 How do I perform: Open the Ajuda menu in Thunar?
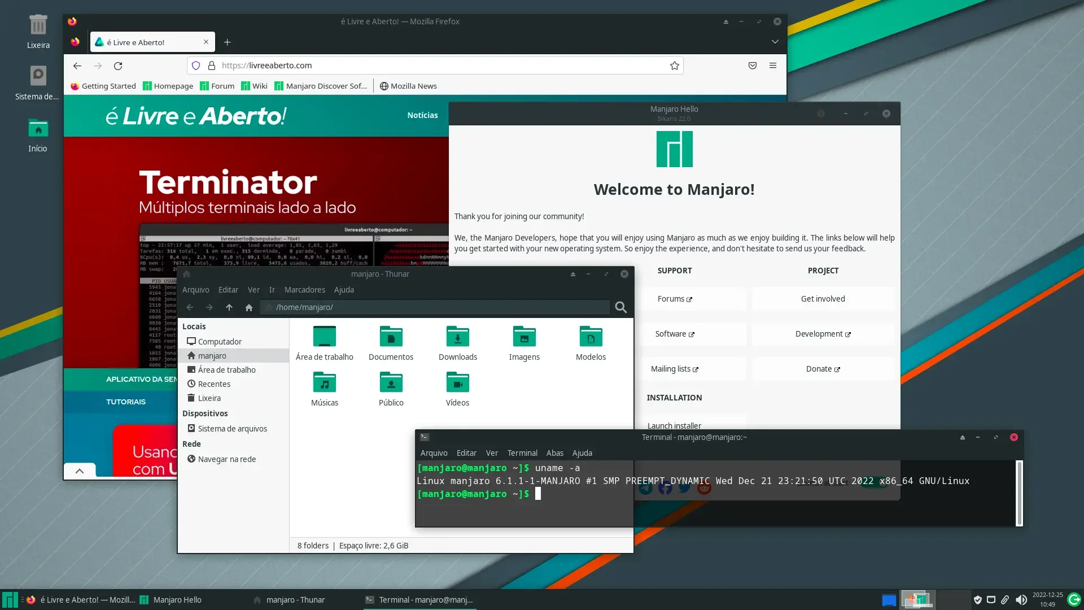pyautogui.click(x=344, y=290)
